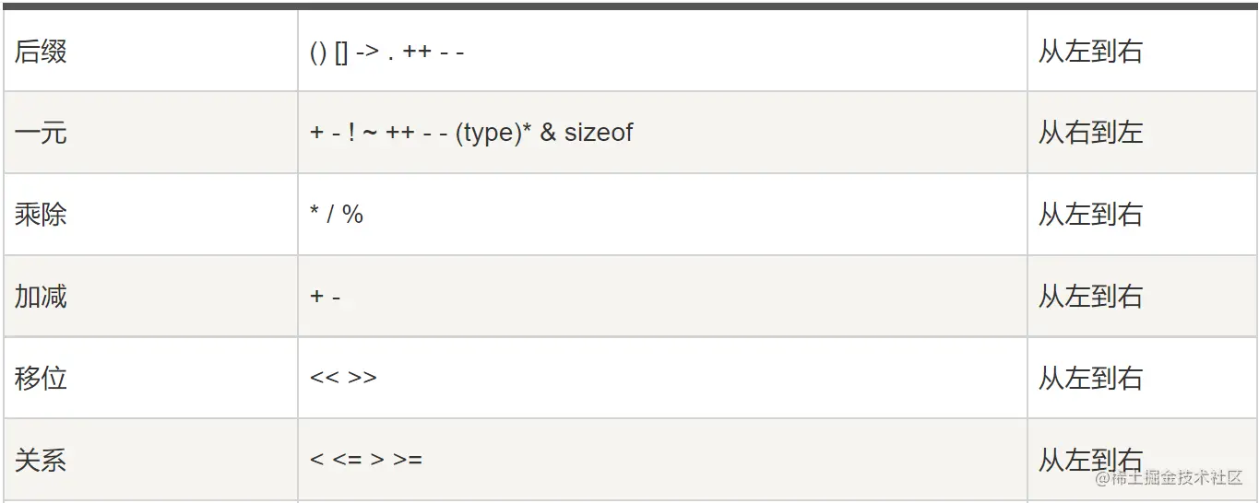Click 从左到右 in the 乘除 row

coord(1090,215)
